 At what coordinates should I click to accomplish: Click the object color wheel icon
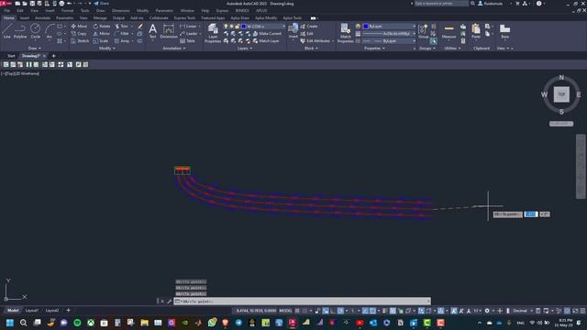pos(358,27)
